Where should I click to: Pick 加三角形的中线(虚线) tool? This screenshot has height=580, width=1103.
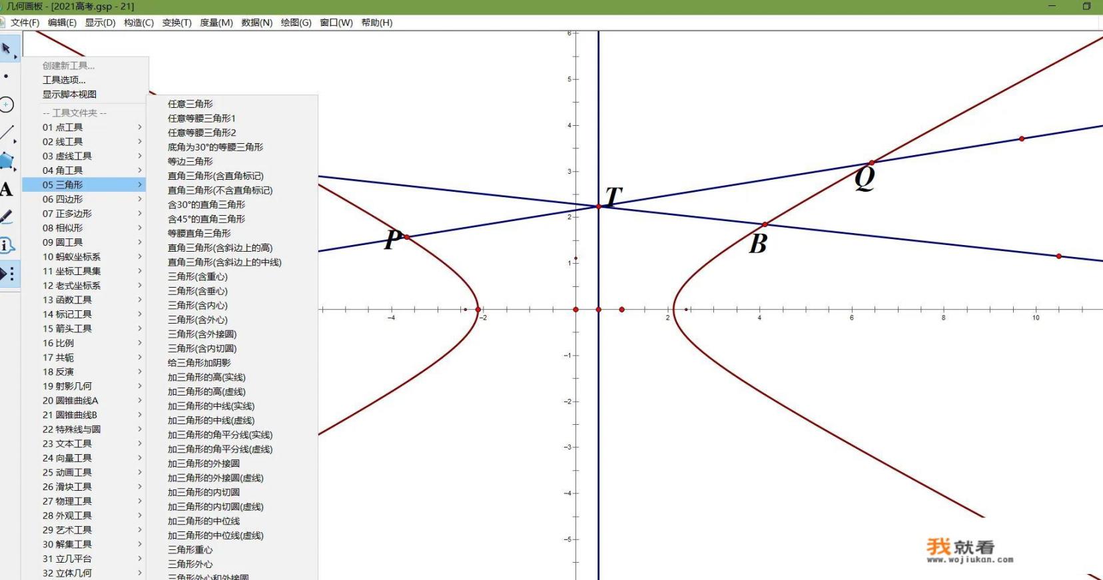pyautogui.click(x=211, y=420)
